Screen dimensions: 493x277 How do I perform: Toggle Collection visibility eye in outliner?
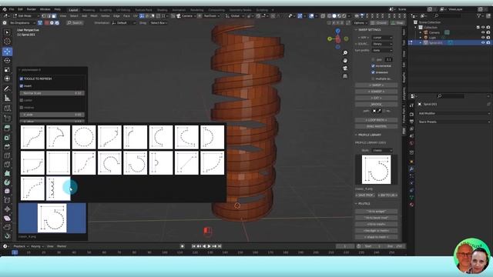[x=483, y=28]
